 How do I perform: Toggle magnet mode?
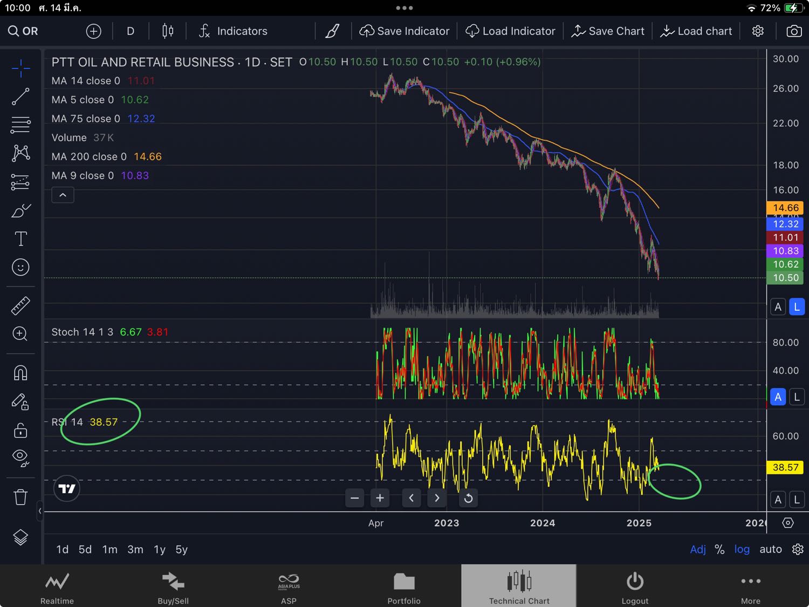[x=20, y=373]
